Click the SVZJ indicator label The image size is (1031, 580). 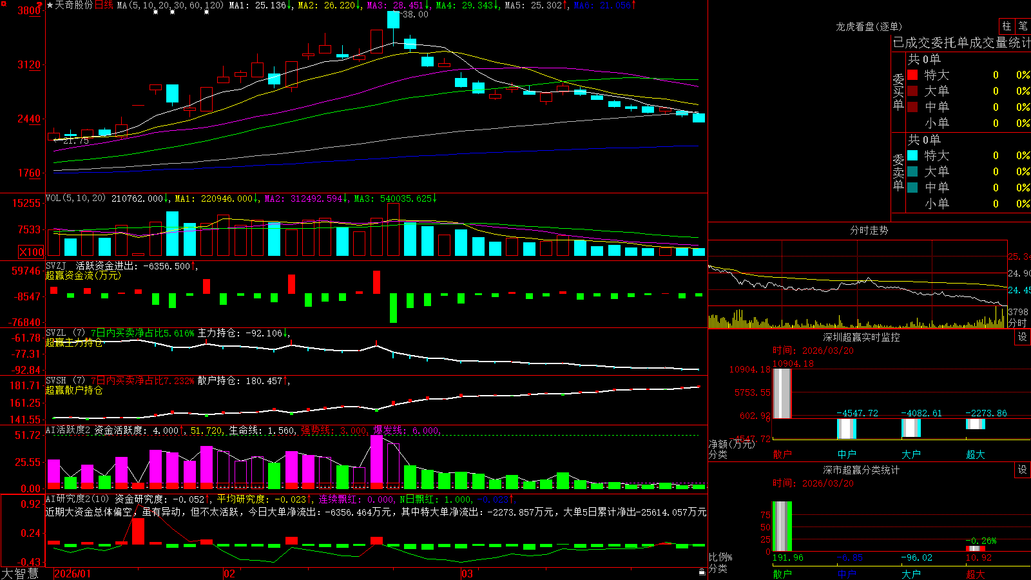tap(56, 266)
